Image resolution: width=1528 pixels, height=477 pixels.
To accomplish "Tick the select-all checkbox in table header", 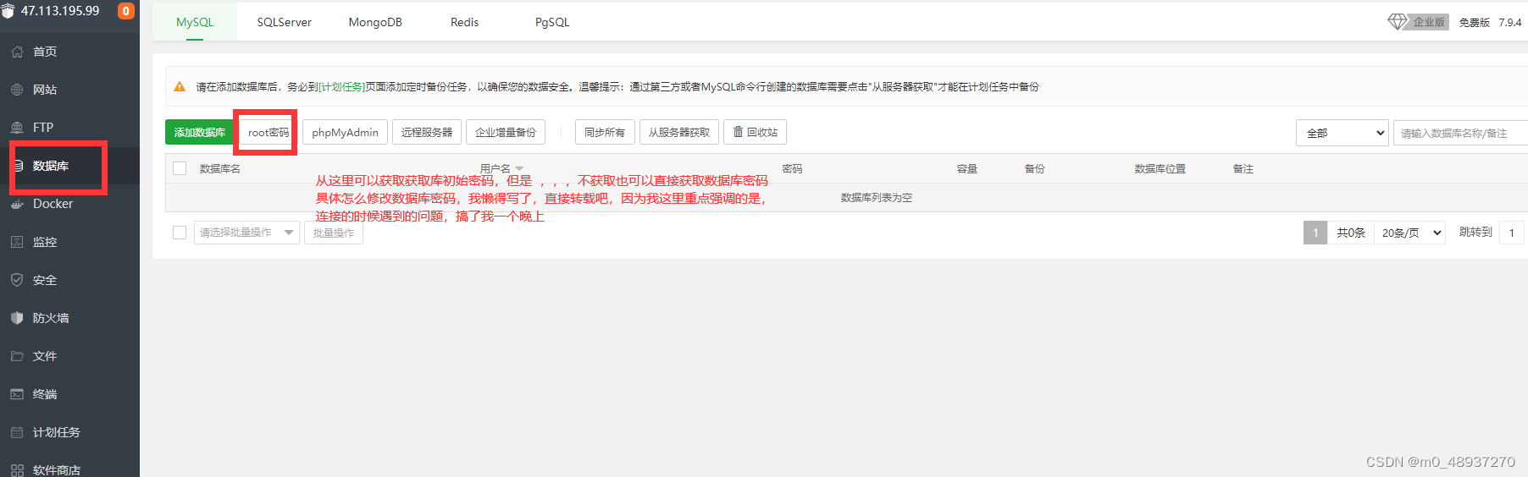I will click(x=180, y=168).
